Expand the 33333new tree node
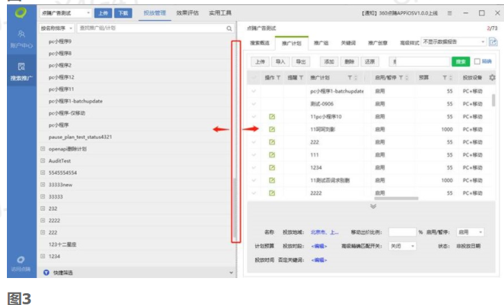Image resolution: width=504 pixels, height=305 pixels. click(42, 184)
